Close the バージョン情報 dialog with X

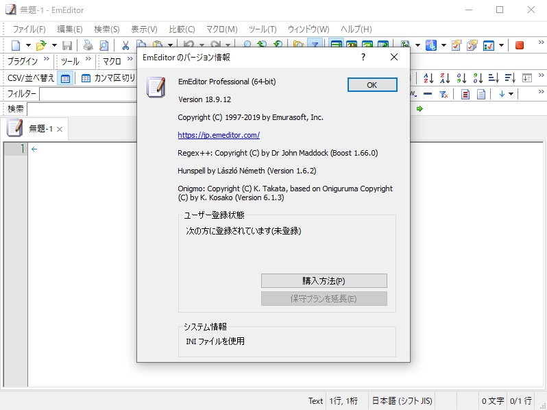pos(394,57)
